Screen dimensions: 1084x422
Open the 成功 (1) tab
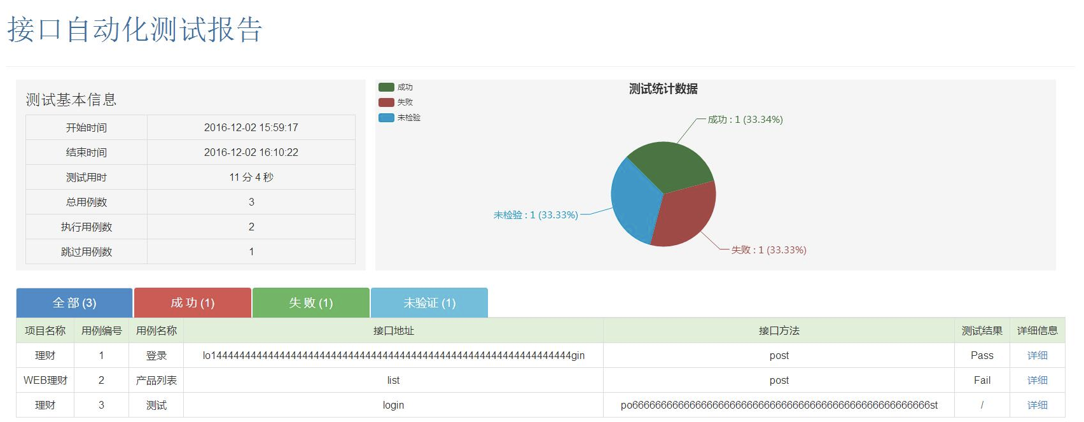(193, 303)
